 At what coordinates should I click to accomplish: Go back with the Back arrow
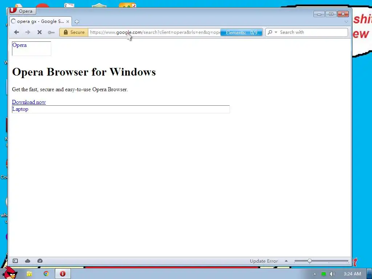click(x=16, y=32)
